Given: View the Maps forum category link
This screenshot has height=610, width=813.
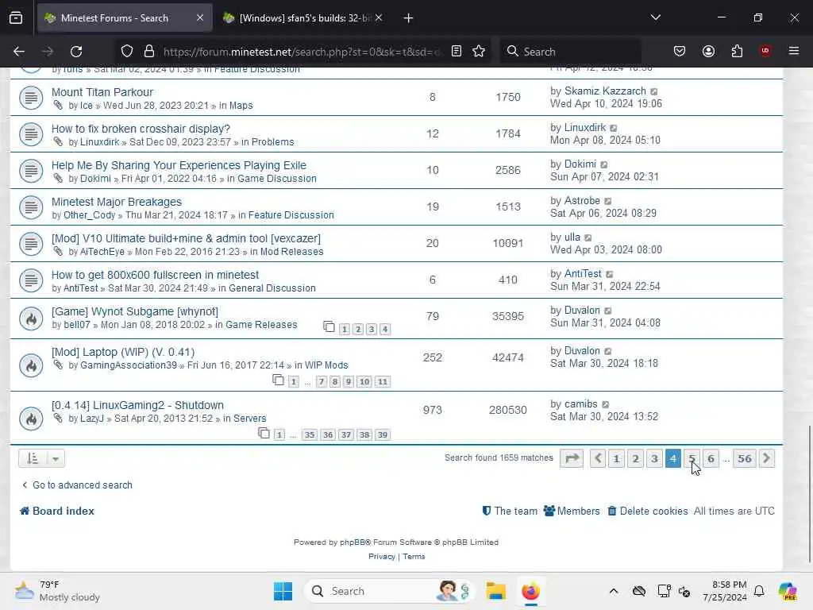Looking at the screenshot, I should [241, 106].
